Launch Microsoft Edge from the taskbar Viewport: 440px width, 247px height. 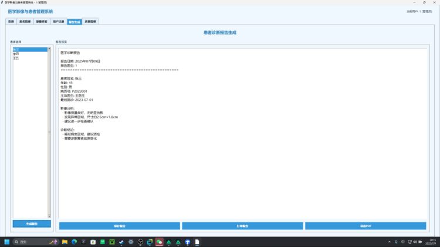(x=74, y=242)
